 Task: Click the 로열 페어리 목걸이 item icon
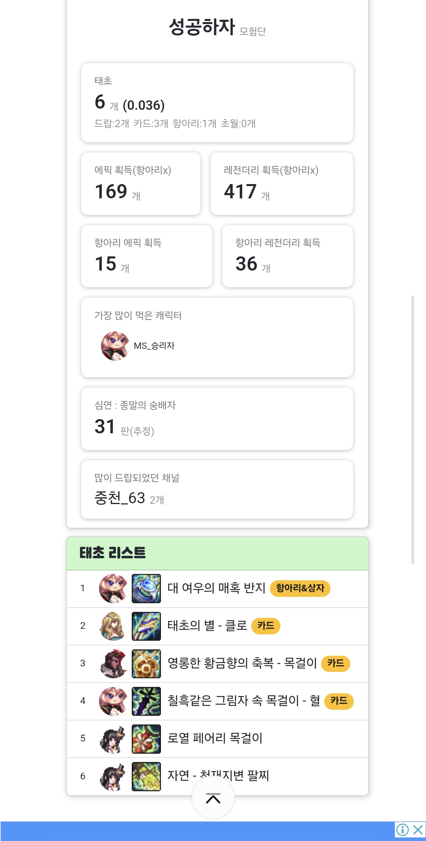tap(146, 739)
